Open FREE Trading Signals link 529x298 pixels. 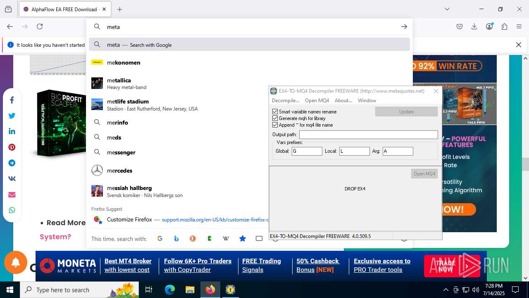click(262, 265)
